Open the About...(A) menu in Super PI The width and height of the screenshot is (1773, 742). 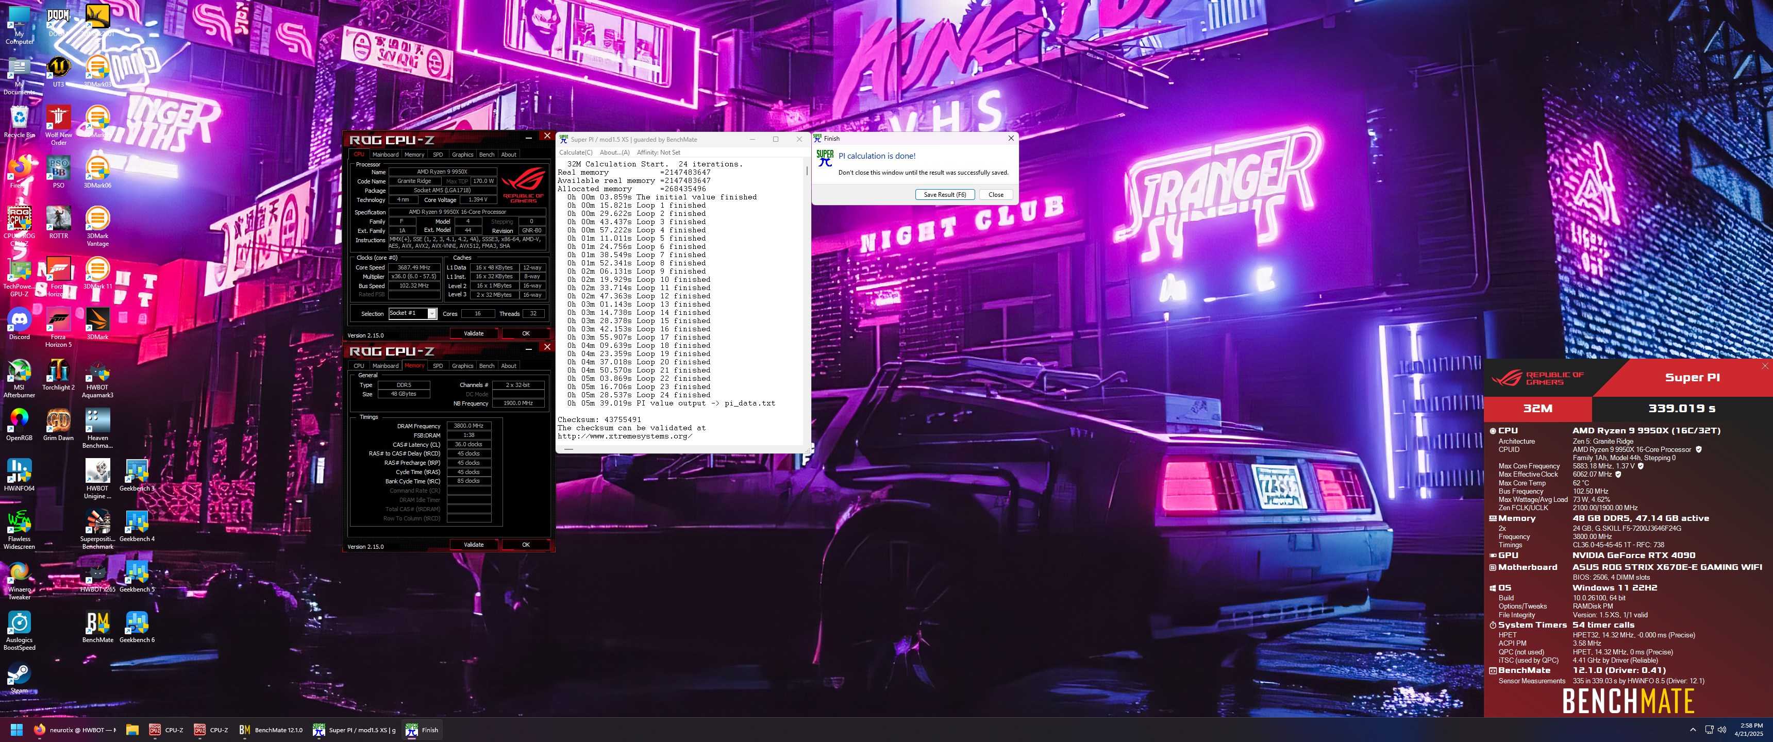click(615, 152)
